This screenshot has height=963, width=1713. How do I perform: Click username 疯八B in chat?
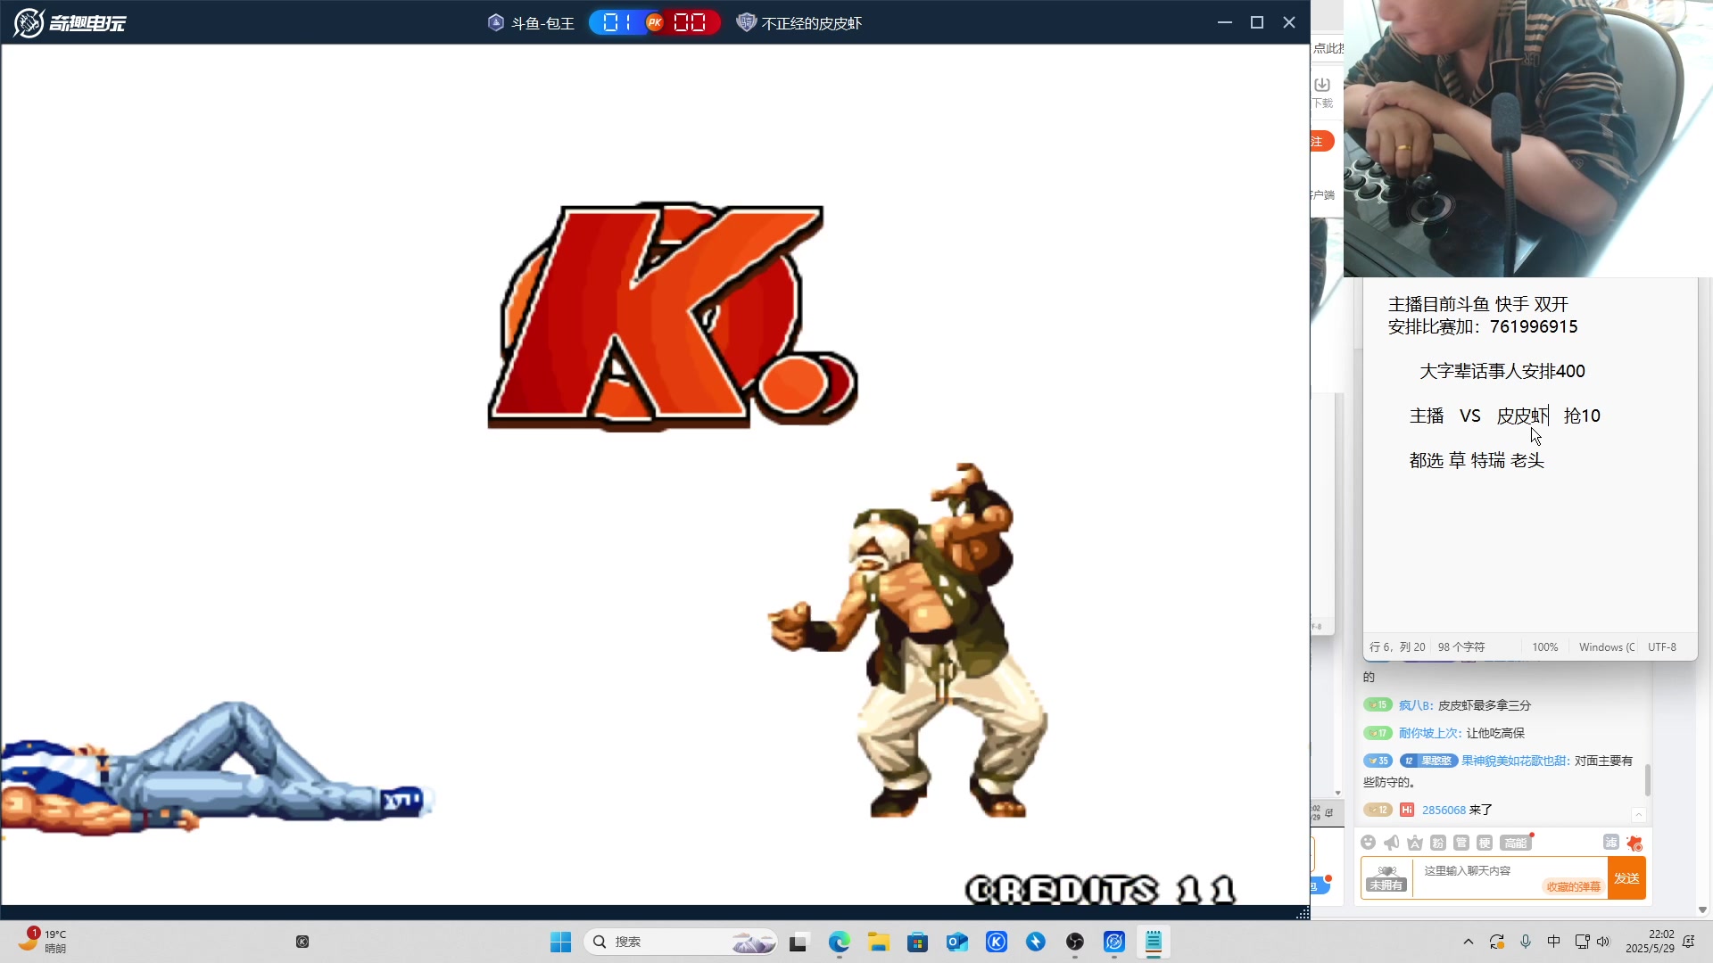coord(1415,705)
